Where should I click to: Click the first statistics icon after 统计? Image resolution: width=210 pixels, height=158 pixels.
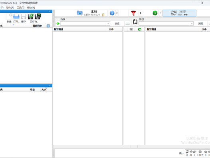[187, 152]
